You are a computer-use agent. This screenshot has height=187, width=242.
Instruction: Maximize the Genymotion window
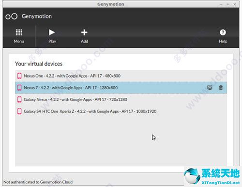coord(228,4)
